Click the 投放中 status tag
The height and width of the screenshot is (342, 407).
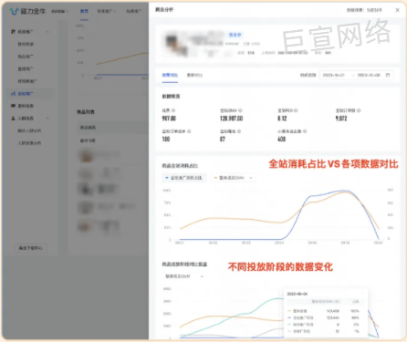click(x=235, y=35)
